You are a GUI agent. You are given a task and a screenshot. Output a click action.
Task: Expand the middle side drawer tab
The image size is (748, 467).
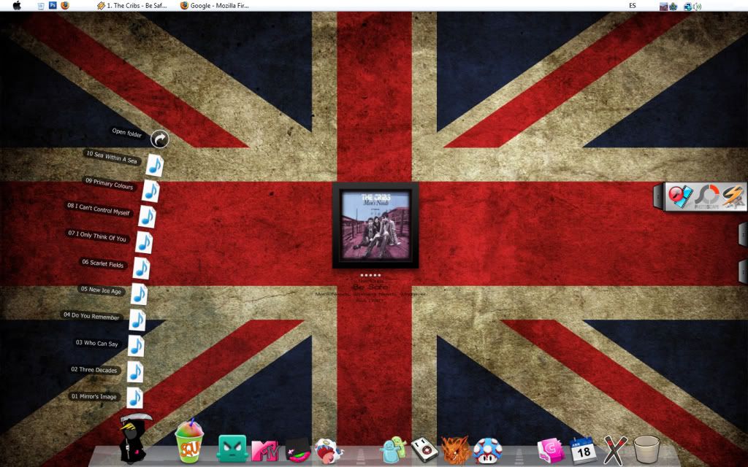pos(743,234)
